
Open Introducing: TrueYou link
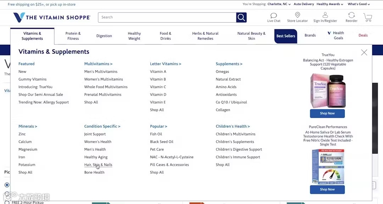tap(35, 87)
